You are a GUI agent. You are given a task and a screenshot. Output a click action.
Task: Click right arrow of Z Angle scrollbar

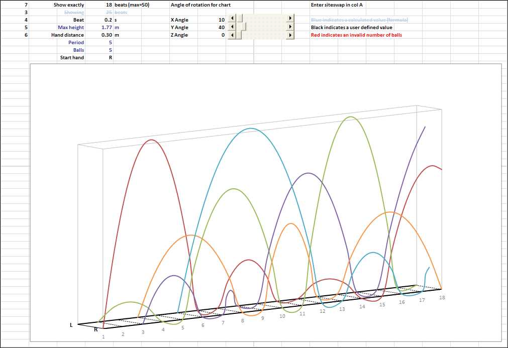290,35
